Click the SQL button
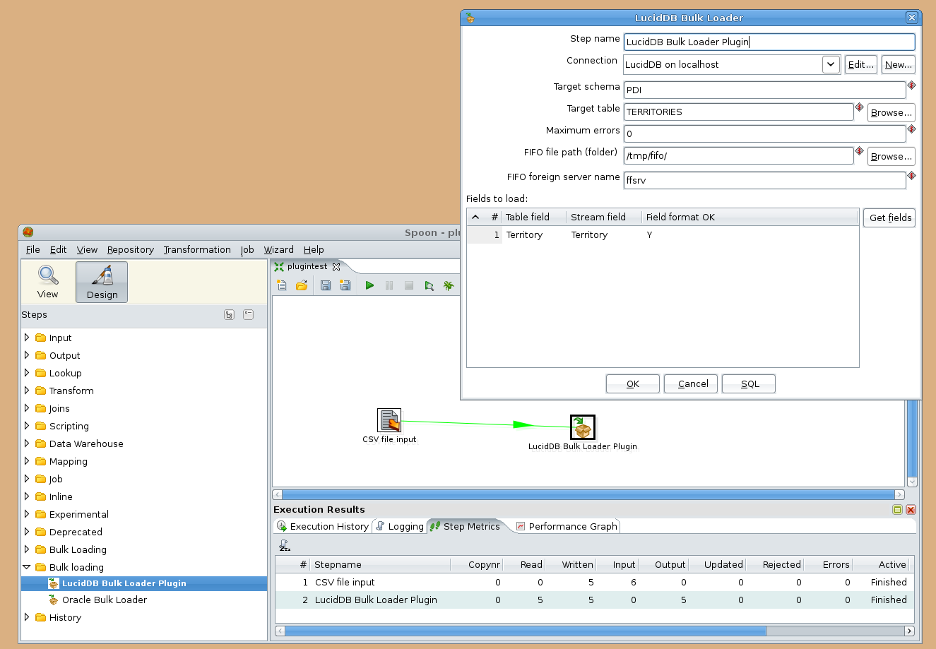The height and width of the screenshot is (649, 936). click(749, 383)
